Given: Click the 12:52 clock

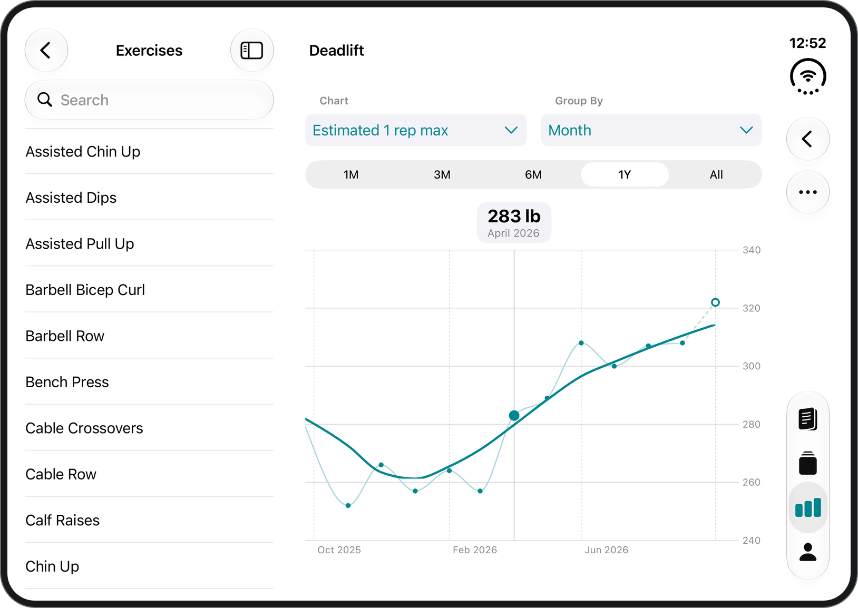Looking at the screenshot, I should (x=808, y=43).
